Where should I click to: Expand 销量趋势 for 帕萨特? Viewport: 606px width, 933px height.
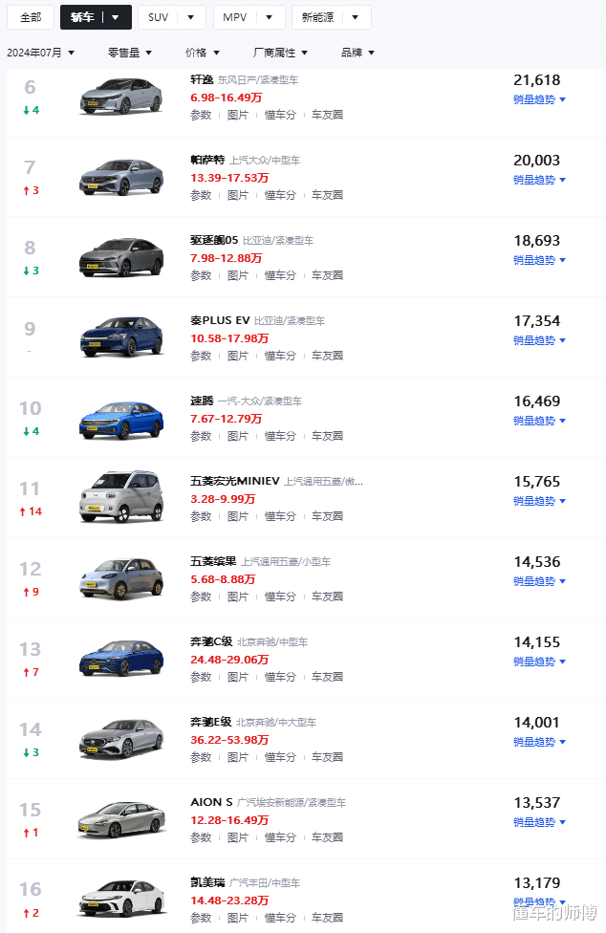pos(539,180)
